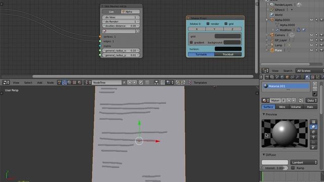The image size is (324, 182).
Task: Switch material type to Surface
Action: (268, 107)
